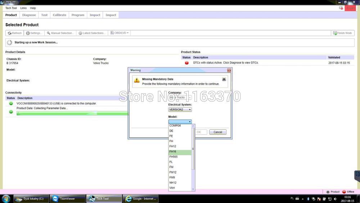Click the spinning work session indicator
360x203 pixels.
pos(9,43)
